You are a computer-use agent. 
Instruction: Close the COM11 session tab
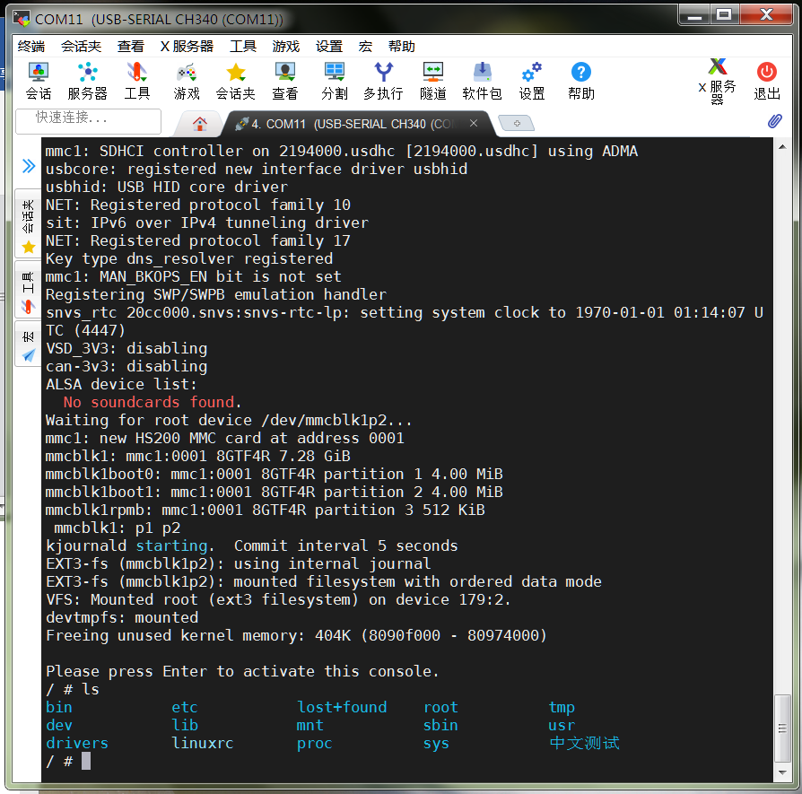tap(474, 123)
